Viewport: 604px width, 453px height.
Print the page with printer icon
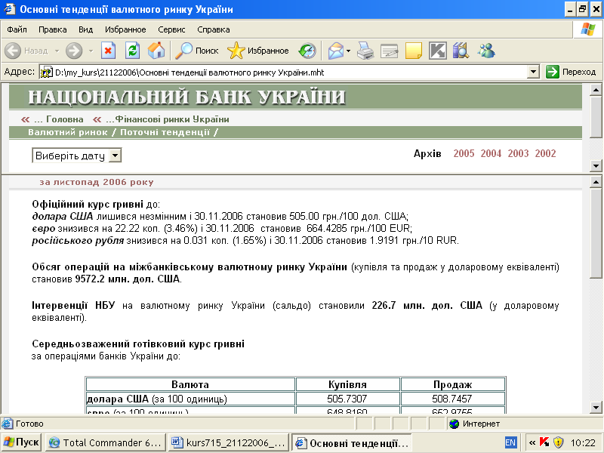tap(365, 51)
